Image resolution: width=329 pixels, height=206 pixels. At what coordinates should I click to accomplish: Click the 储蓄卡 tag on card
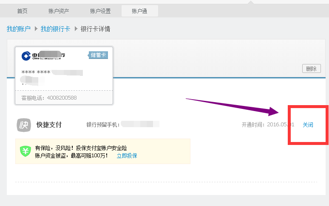click(98, 55)
